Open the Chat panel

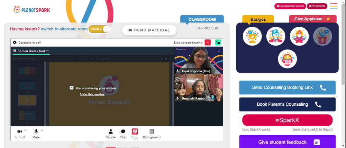pos(123,134)
